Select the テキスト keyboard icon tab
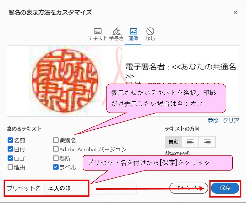 tap(98, 34)
